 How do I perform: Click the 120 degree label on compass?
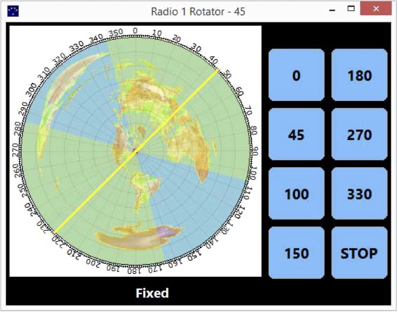tap(240, 212)
